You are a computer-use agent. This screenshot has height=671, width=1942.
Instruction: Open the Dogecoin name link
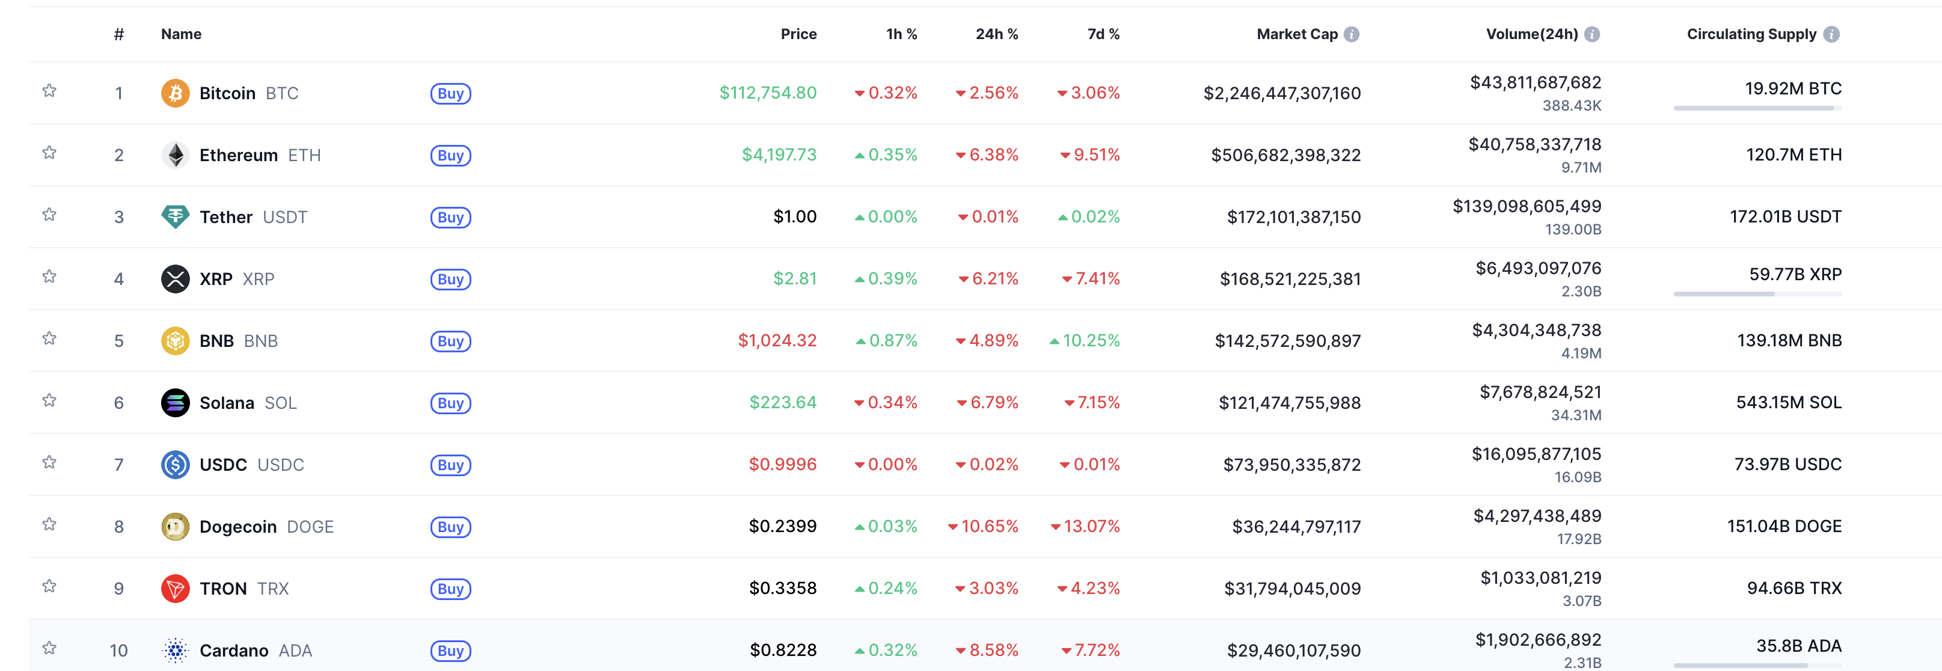coord(238,526)
